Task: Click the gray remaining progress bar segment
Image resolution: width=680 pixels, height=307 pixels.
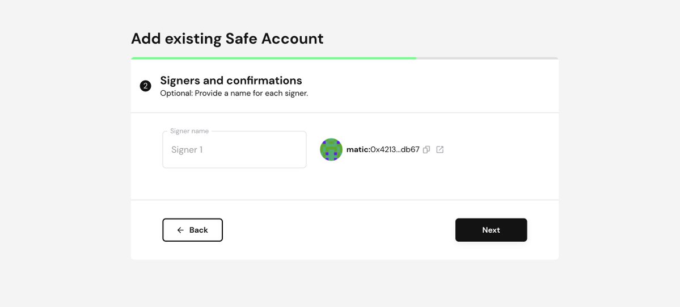Action: [487, 58]
